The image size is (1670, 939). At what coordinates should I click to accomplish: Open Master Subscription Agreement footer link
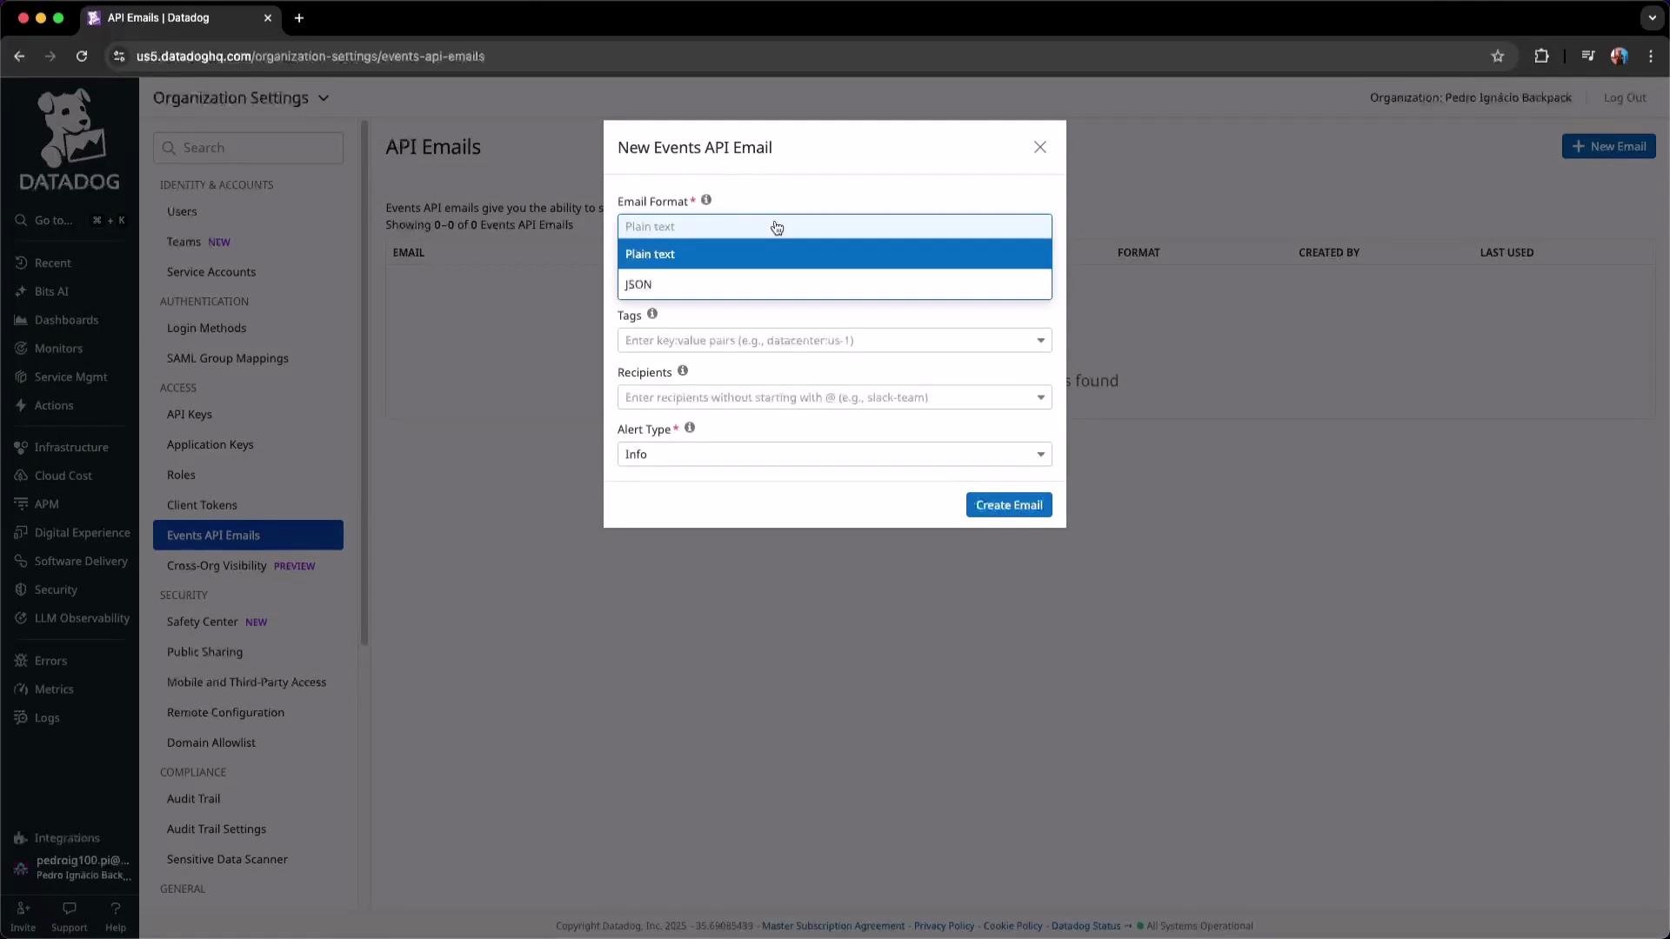pyautogui.click(x=833, y=926)
